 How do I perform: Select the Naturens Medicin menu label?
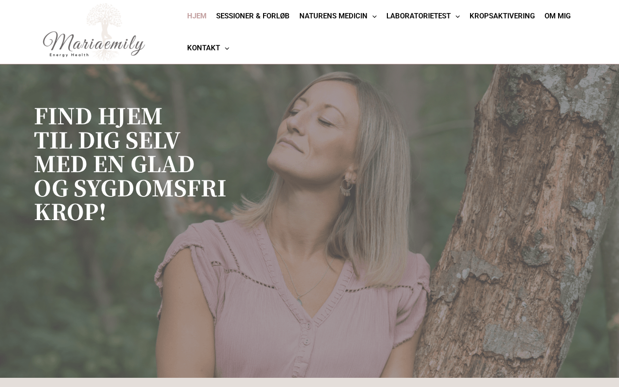click(x=333, y=16)
